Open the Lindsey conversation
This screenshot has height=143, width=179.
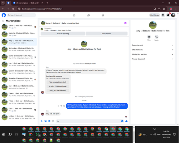click(x=19, y=117)
